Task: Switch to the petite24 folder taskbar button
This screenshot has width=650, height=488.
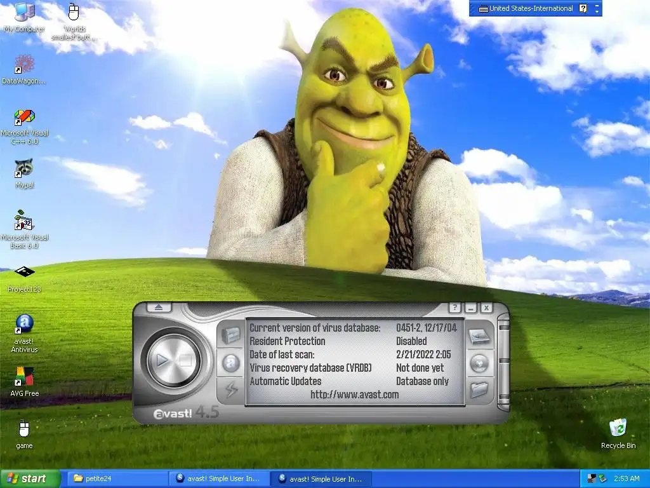Action: point(117,478)
